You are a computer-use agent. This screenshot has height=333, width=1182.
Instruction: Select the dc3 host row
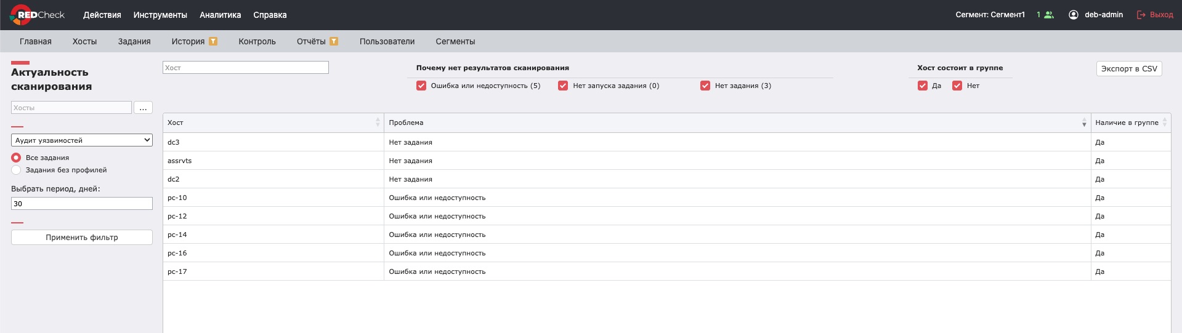[x=667, y=142]
